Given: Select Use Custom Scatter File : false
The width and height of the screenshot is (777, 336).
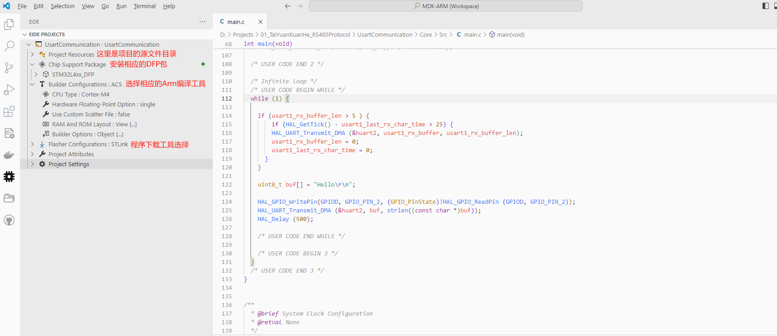Looking at the screenshot, I should click(x=116, y=114).
